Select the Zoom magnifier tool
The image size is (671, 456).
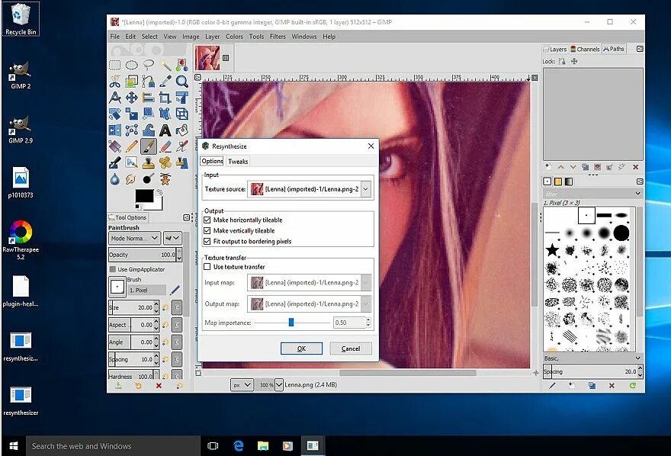[x=182, y=82]
